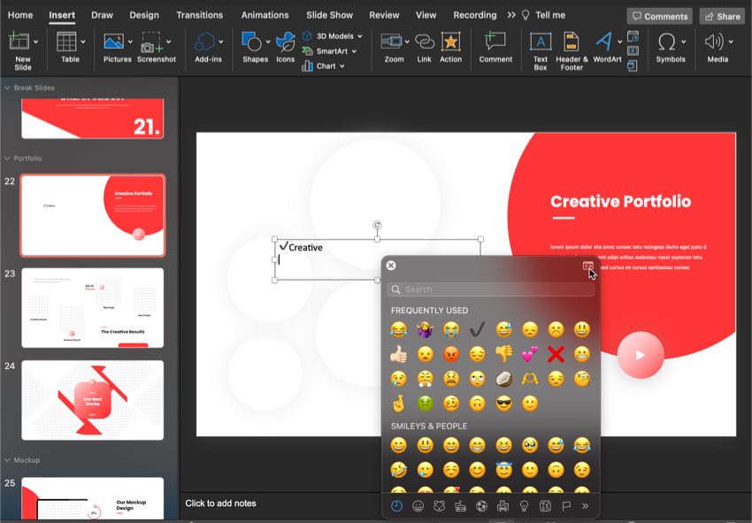Open the Animations tab

265,15
